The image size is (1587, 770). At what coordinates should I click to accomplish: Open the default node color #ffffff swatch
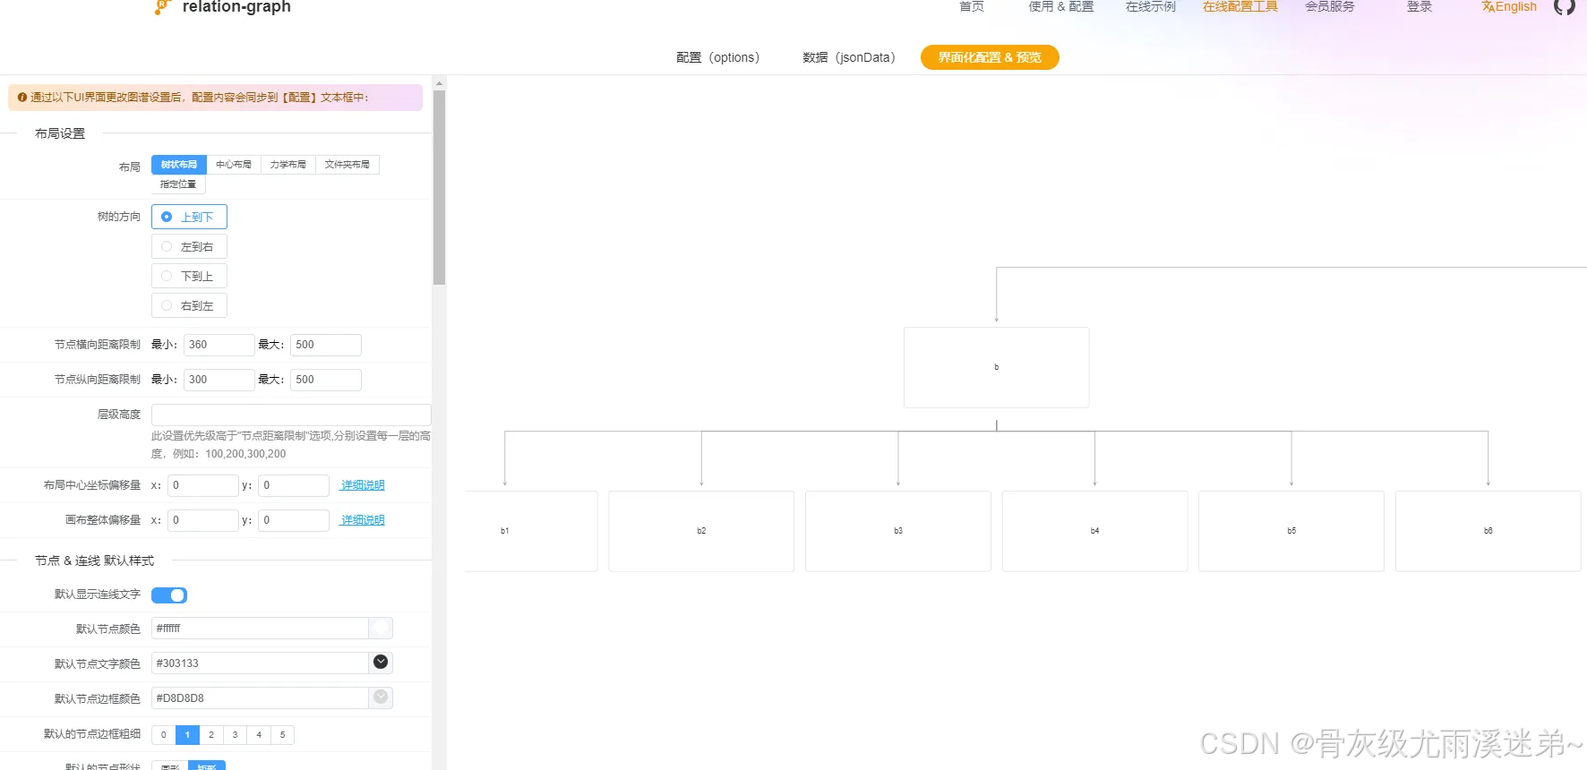(381, 629)
